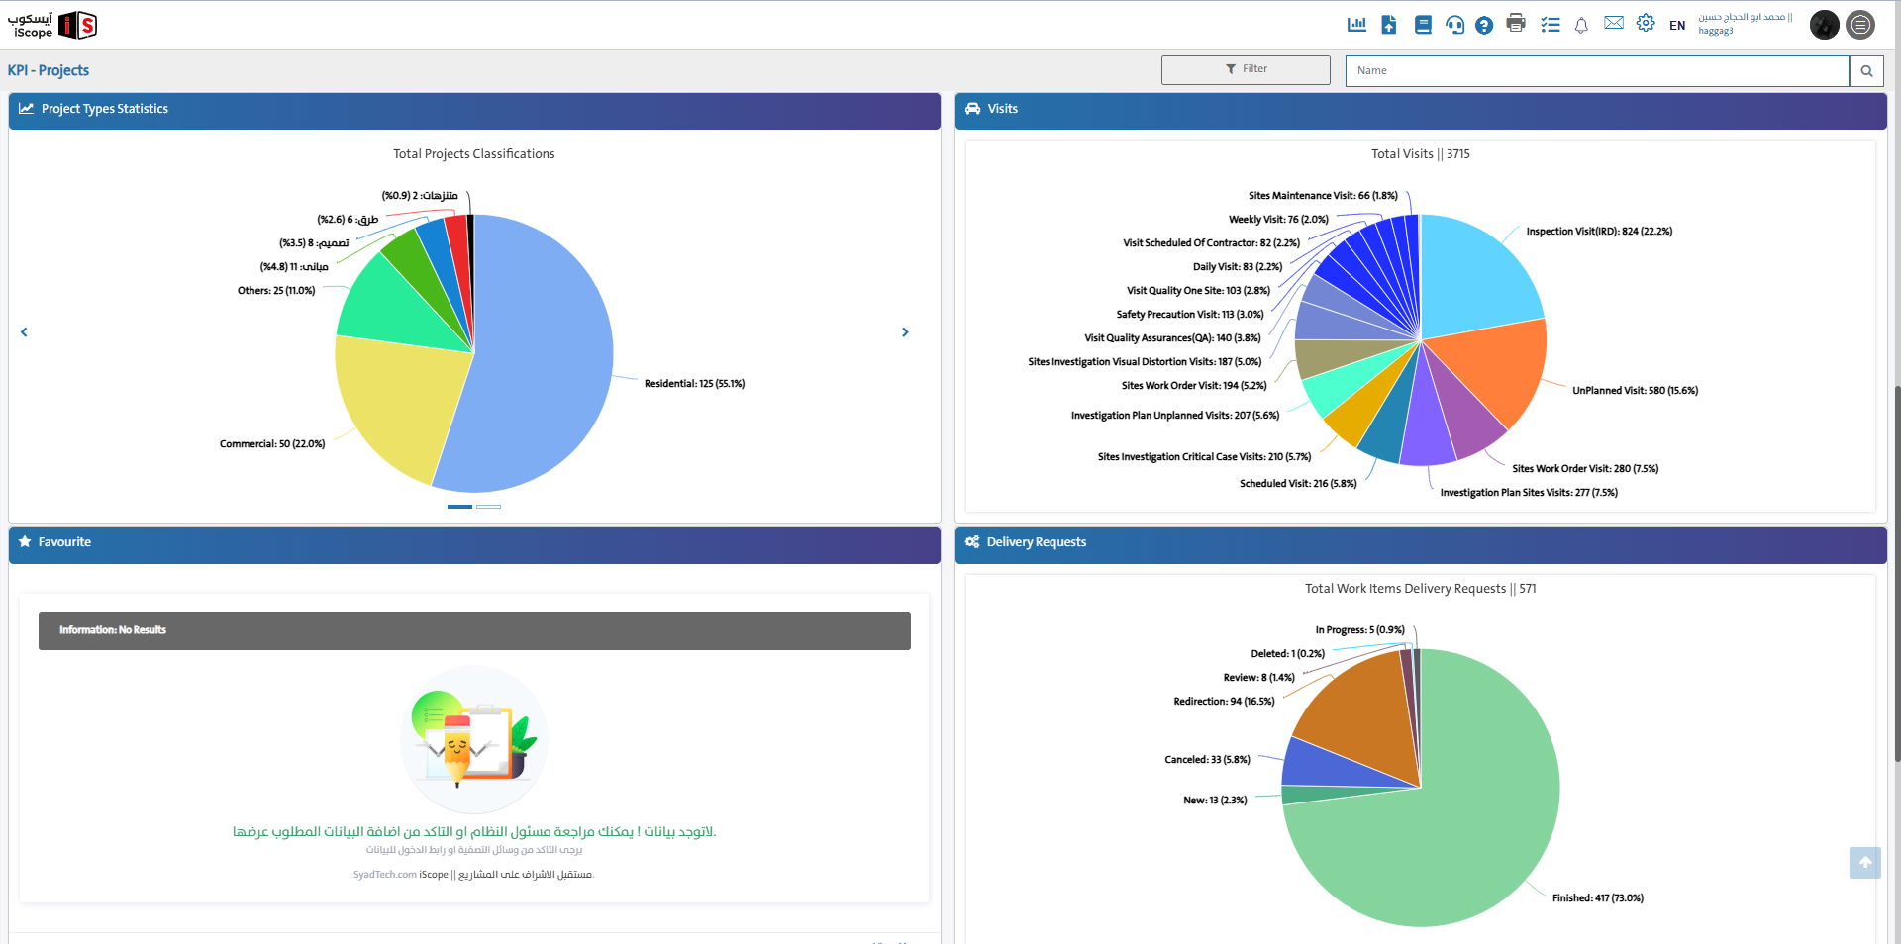
Task: Open the book manual icon
Action: (1423, 25)
